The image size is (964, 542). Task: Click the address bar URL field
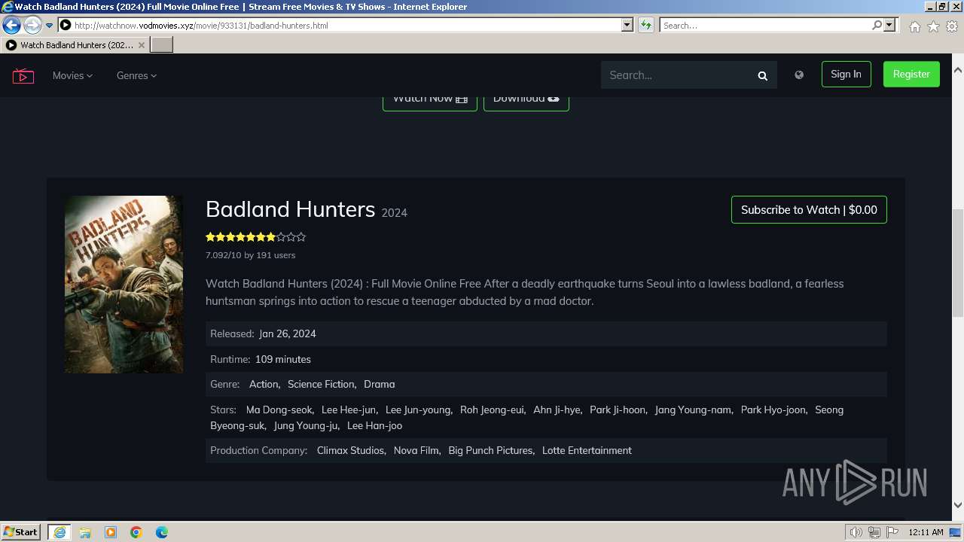click(346, 25)
